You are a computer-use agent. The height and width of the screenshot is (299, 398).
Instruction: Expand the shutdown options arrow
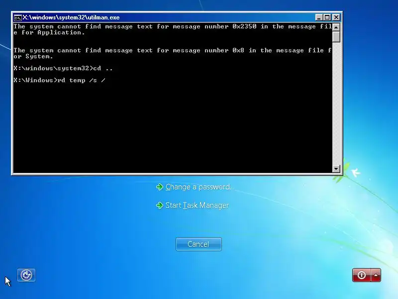[376, 275]
